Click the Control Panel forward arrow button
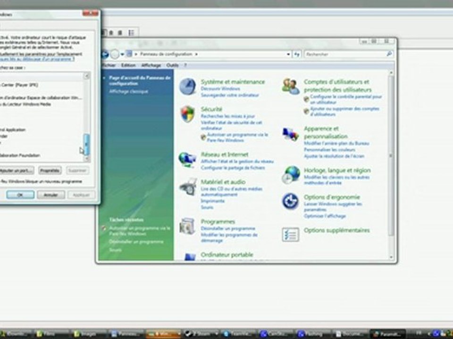The image size is (453, 339). pos(115,54)
